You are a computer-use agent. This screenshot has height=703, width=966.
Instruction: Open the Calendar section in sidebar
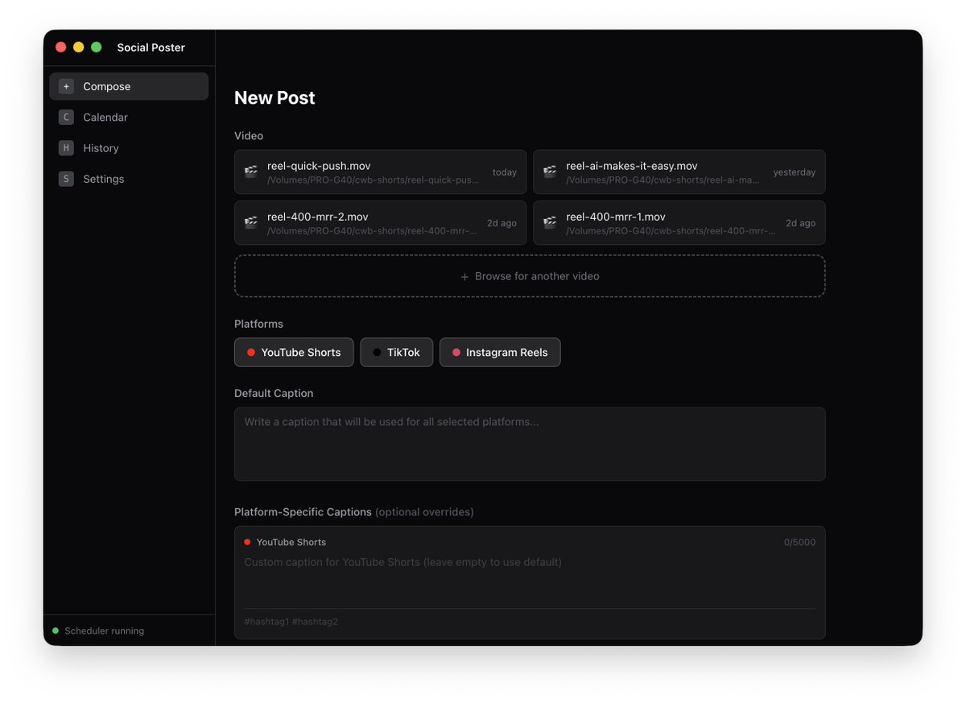129,118
